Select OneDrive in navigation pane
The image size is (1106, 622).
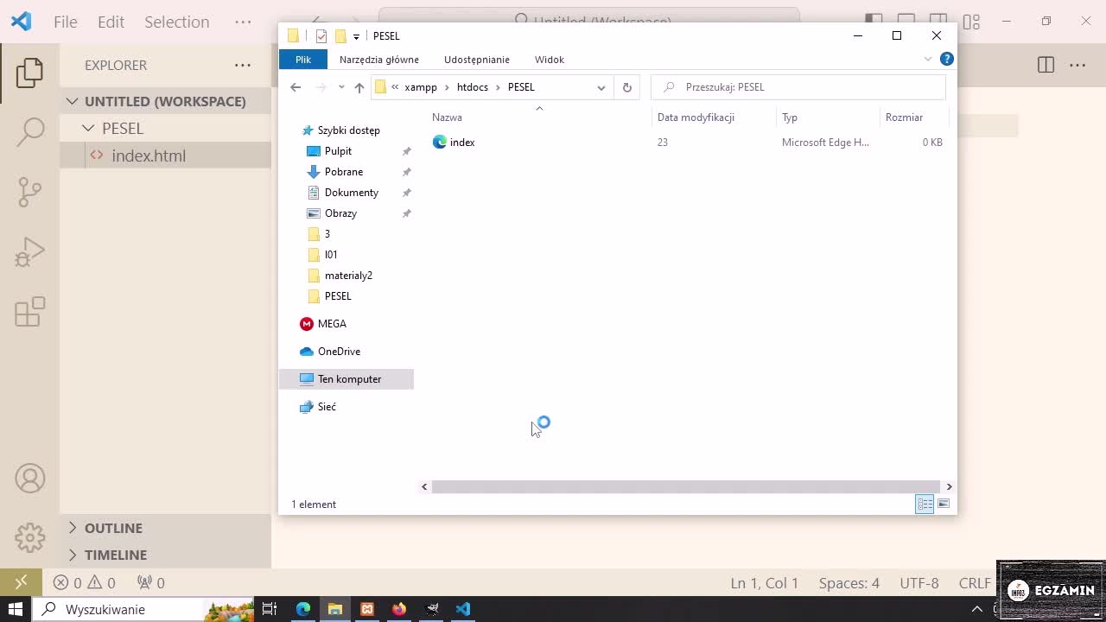[x=339, y=351]
